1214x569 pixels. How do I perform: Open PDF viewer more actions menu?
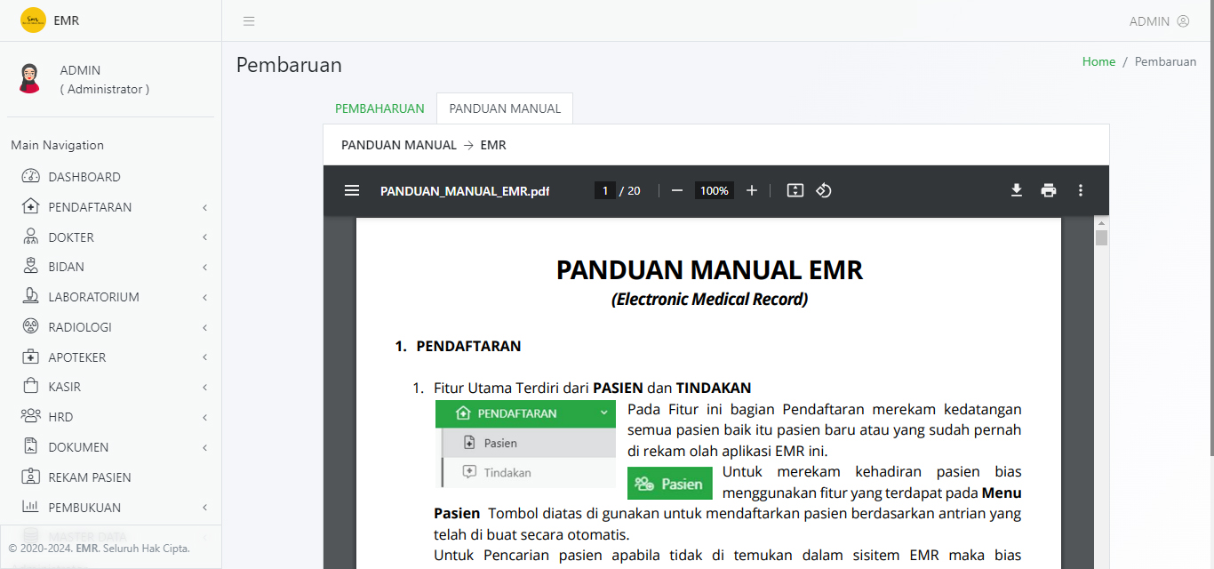[1081, 190]
